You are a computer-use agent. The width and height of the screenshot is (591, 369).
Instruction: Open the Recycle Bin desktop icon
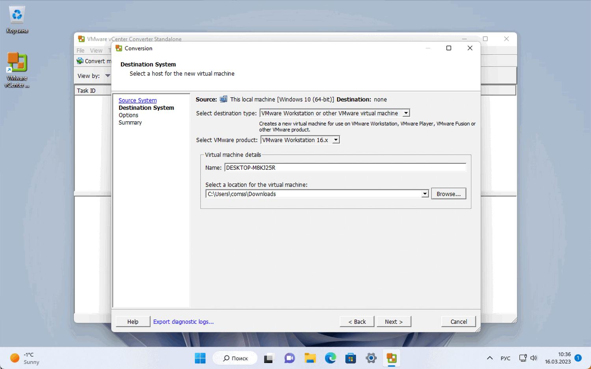tap(17, 20)
